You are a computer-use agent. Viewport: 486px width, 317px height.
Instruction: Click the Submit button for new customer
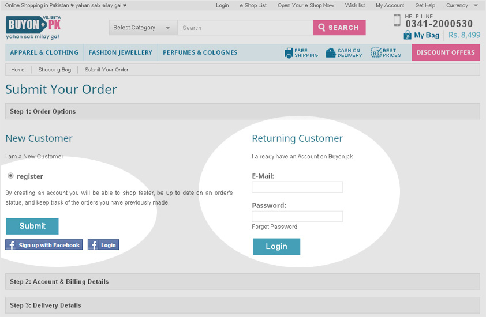(x=32, y=226)
